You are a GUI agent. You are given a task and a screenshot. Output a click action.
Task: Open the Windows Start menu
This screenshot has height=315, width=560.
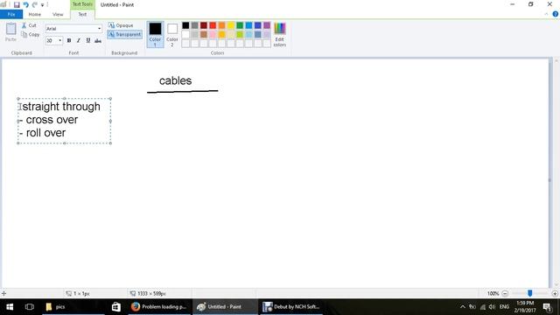pyautogui.click(x=10, y=307)
